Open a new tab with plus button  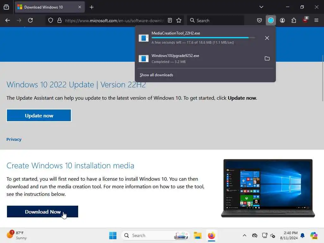pyautogui.click(x=92, y=7)
